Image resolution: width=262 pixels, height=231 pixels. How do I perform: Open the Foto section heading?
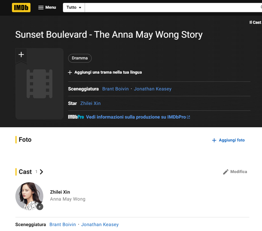point(25,140)
